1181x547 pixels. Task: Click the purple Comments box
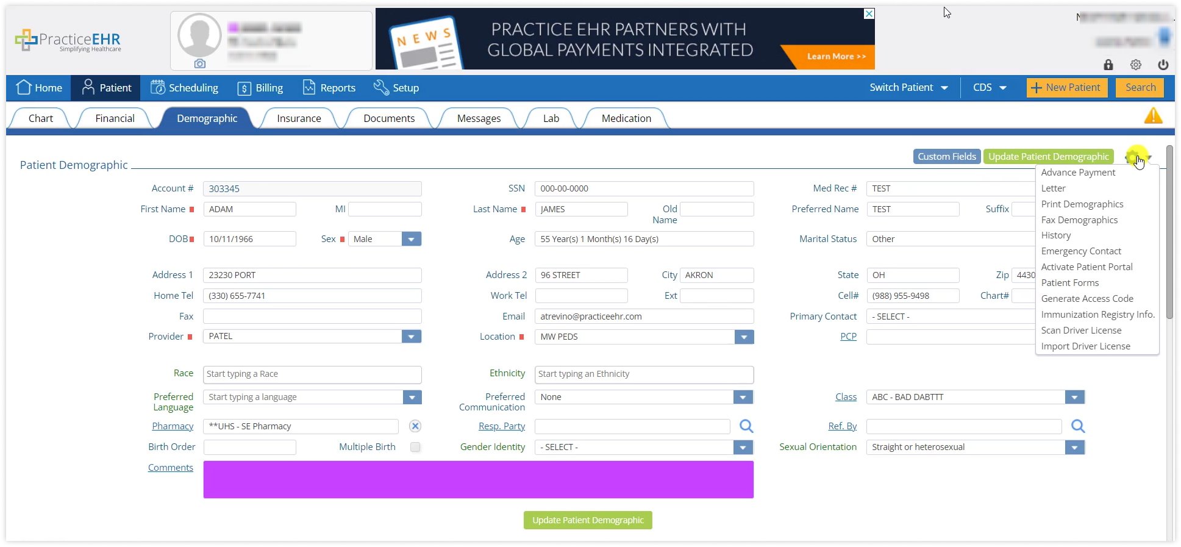tap(478, 479)
